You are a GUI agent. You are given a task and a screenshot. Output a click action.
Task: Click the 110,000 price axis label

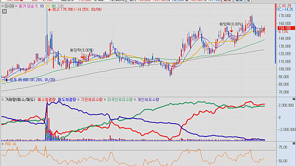[x=285, y=61]
